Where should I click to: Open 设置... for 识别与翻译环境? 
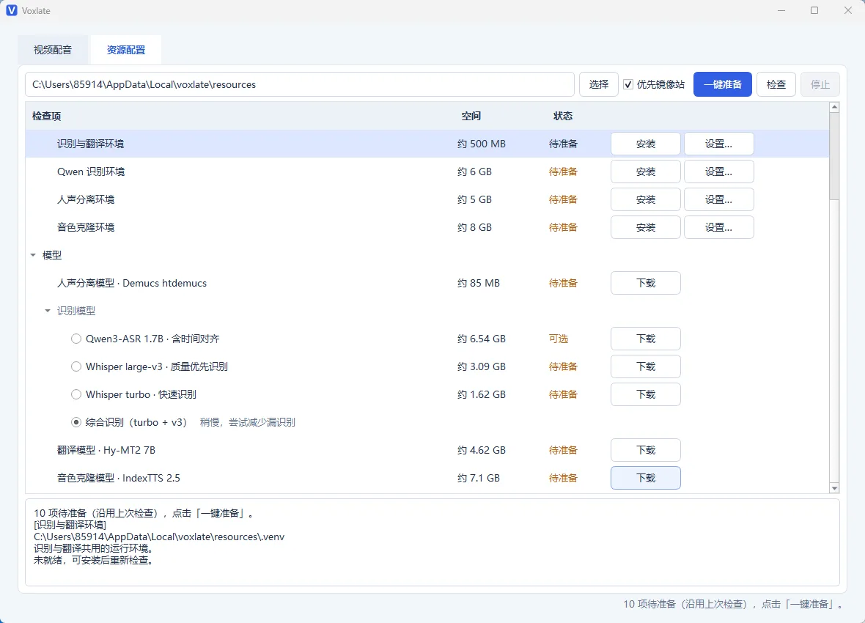tap(719, 144)
